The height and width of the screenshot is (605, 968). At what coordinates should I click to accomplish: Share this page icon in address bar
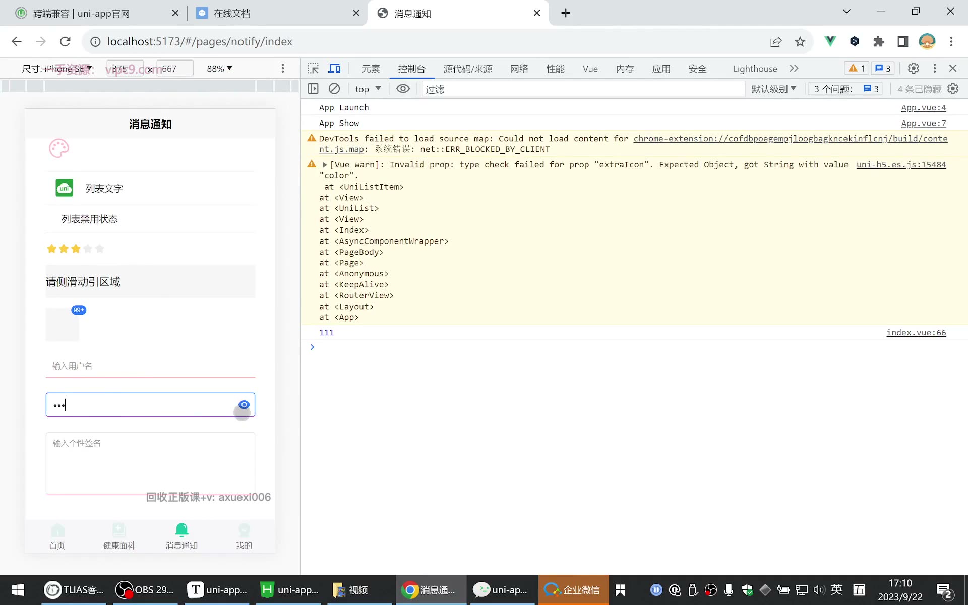click(x=776, y=41)
